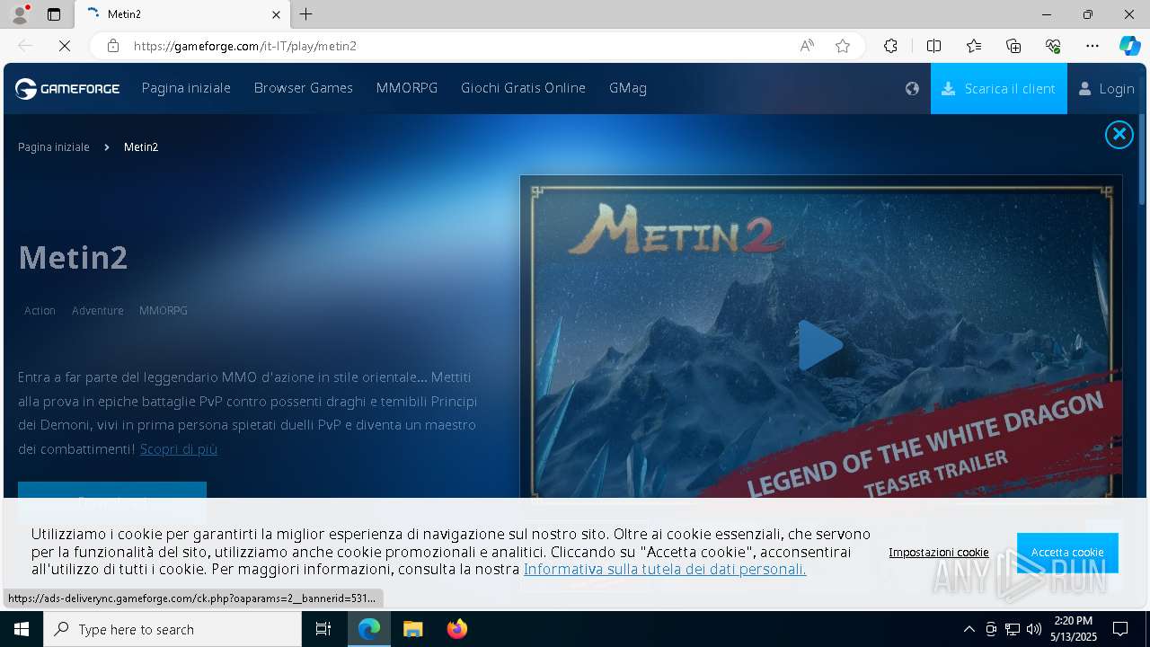Add page to favorites star
The width and height of the screenshot is (1150, 647).
[842, 46]
